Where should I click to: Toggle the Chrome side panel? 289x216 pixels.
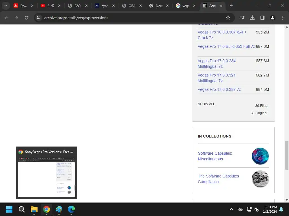coord(262,18)
